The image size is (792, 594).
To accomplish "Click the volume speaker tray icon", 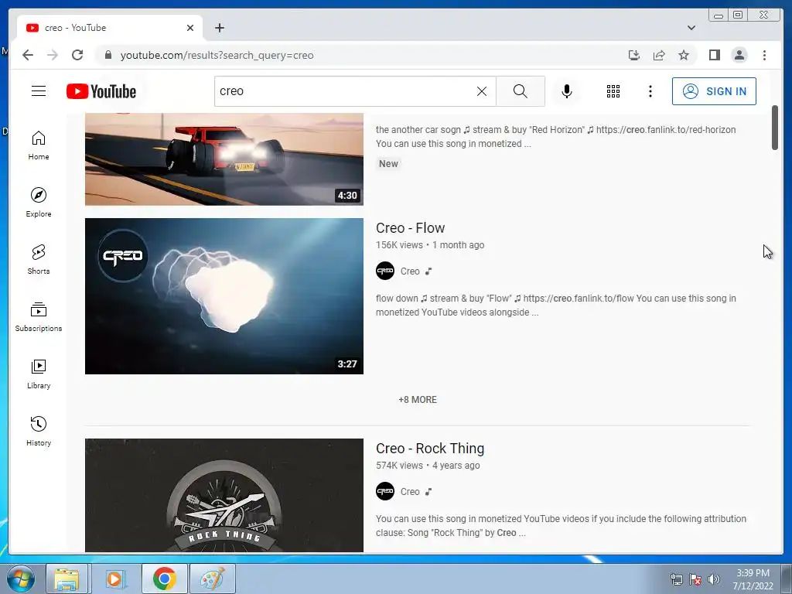I will coord(713,579).
